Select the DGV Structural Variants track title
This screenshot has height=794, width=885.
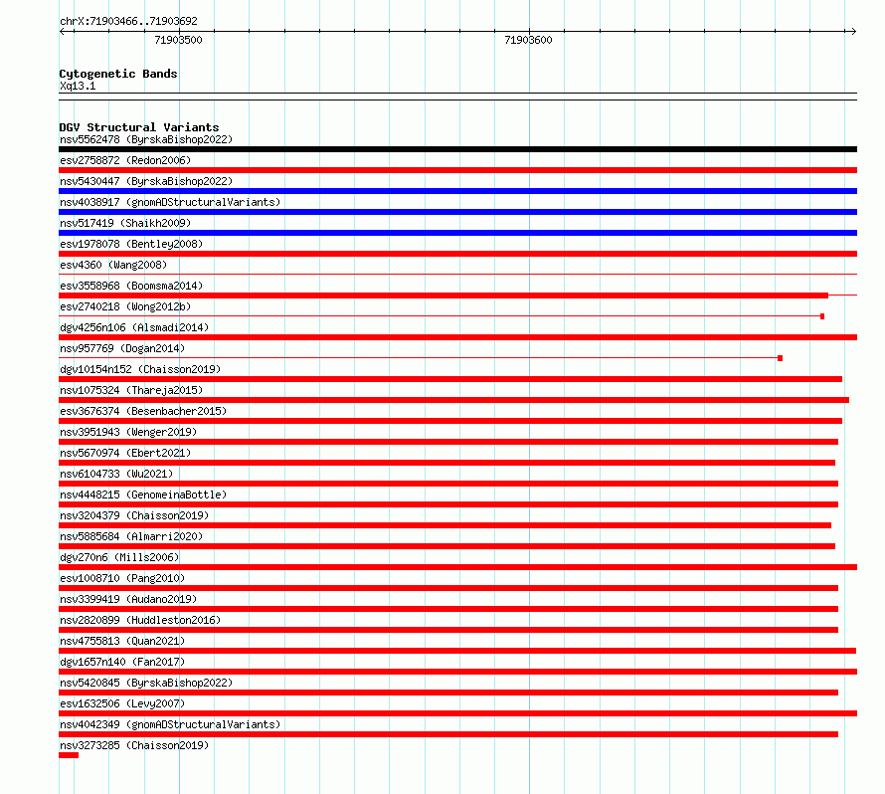[x=139, y=127]
